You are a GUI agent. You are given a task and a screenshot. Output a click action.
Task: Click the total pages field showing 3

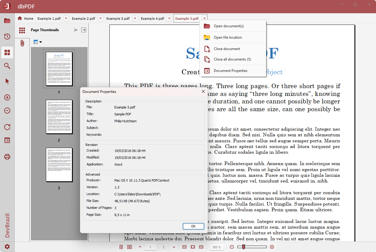tap(163, 247)
